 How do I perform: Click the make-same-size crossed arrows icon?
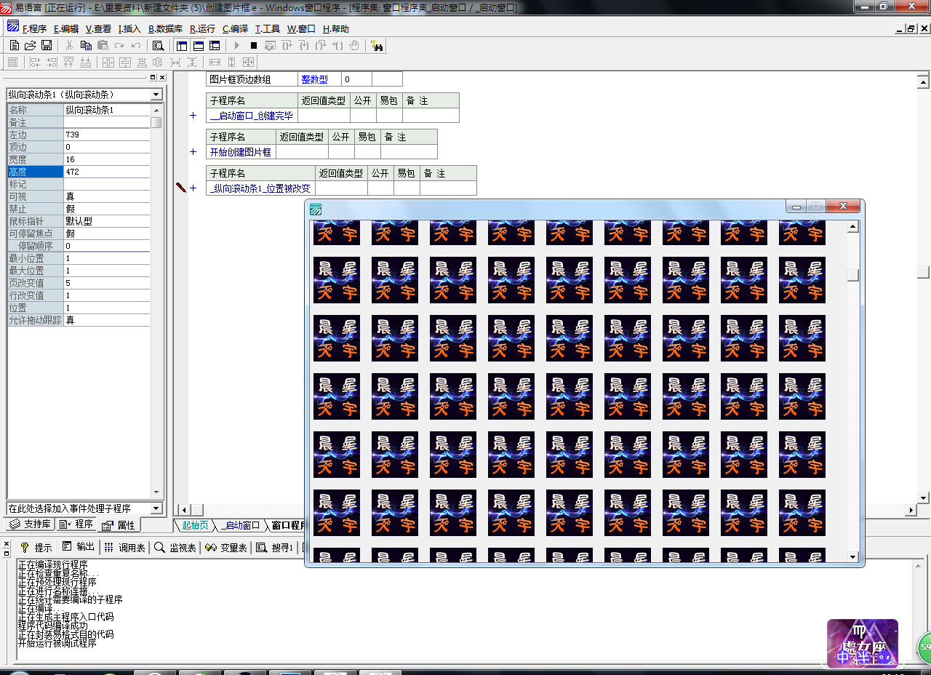(x=248, y=62)
